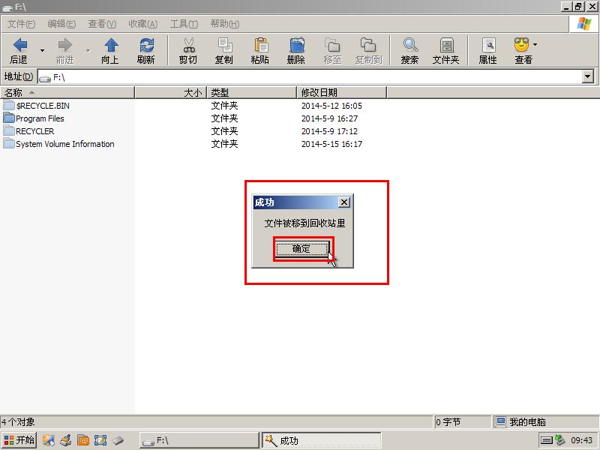Open the 帮助(H) menu
The width and height of the screenshot is (600, 450).
point(225,24)
